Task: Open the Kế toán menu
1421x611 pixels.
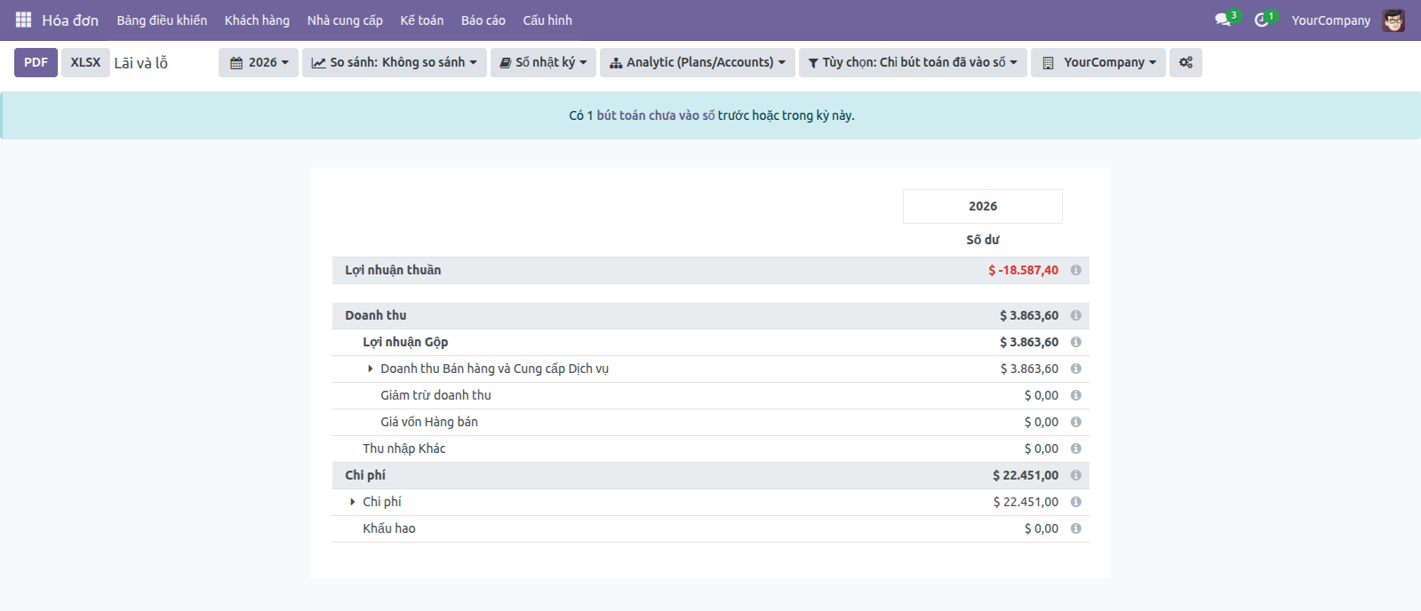Action: (x=421, y=20)
